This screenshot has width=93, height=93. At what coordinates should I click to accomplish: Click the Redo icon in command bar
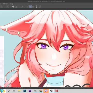click(x=5, y=7)
